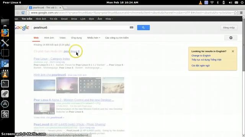Open the Wi-Fi indicator in top panel
Screen dimensions: 245x137
click(212, 3)
